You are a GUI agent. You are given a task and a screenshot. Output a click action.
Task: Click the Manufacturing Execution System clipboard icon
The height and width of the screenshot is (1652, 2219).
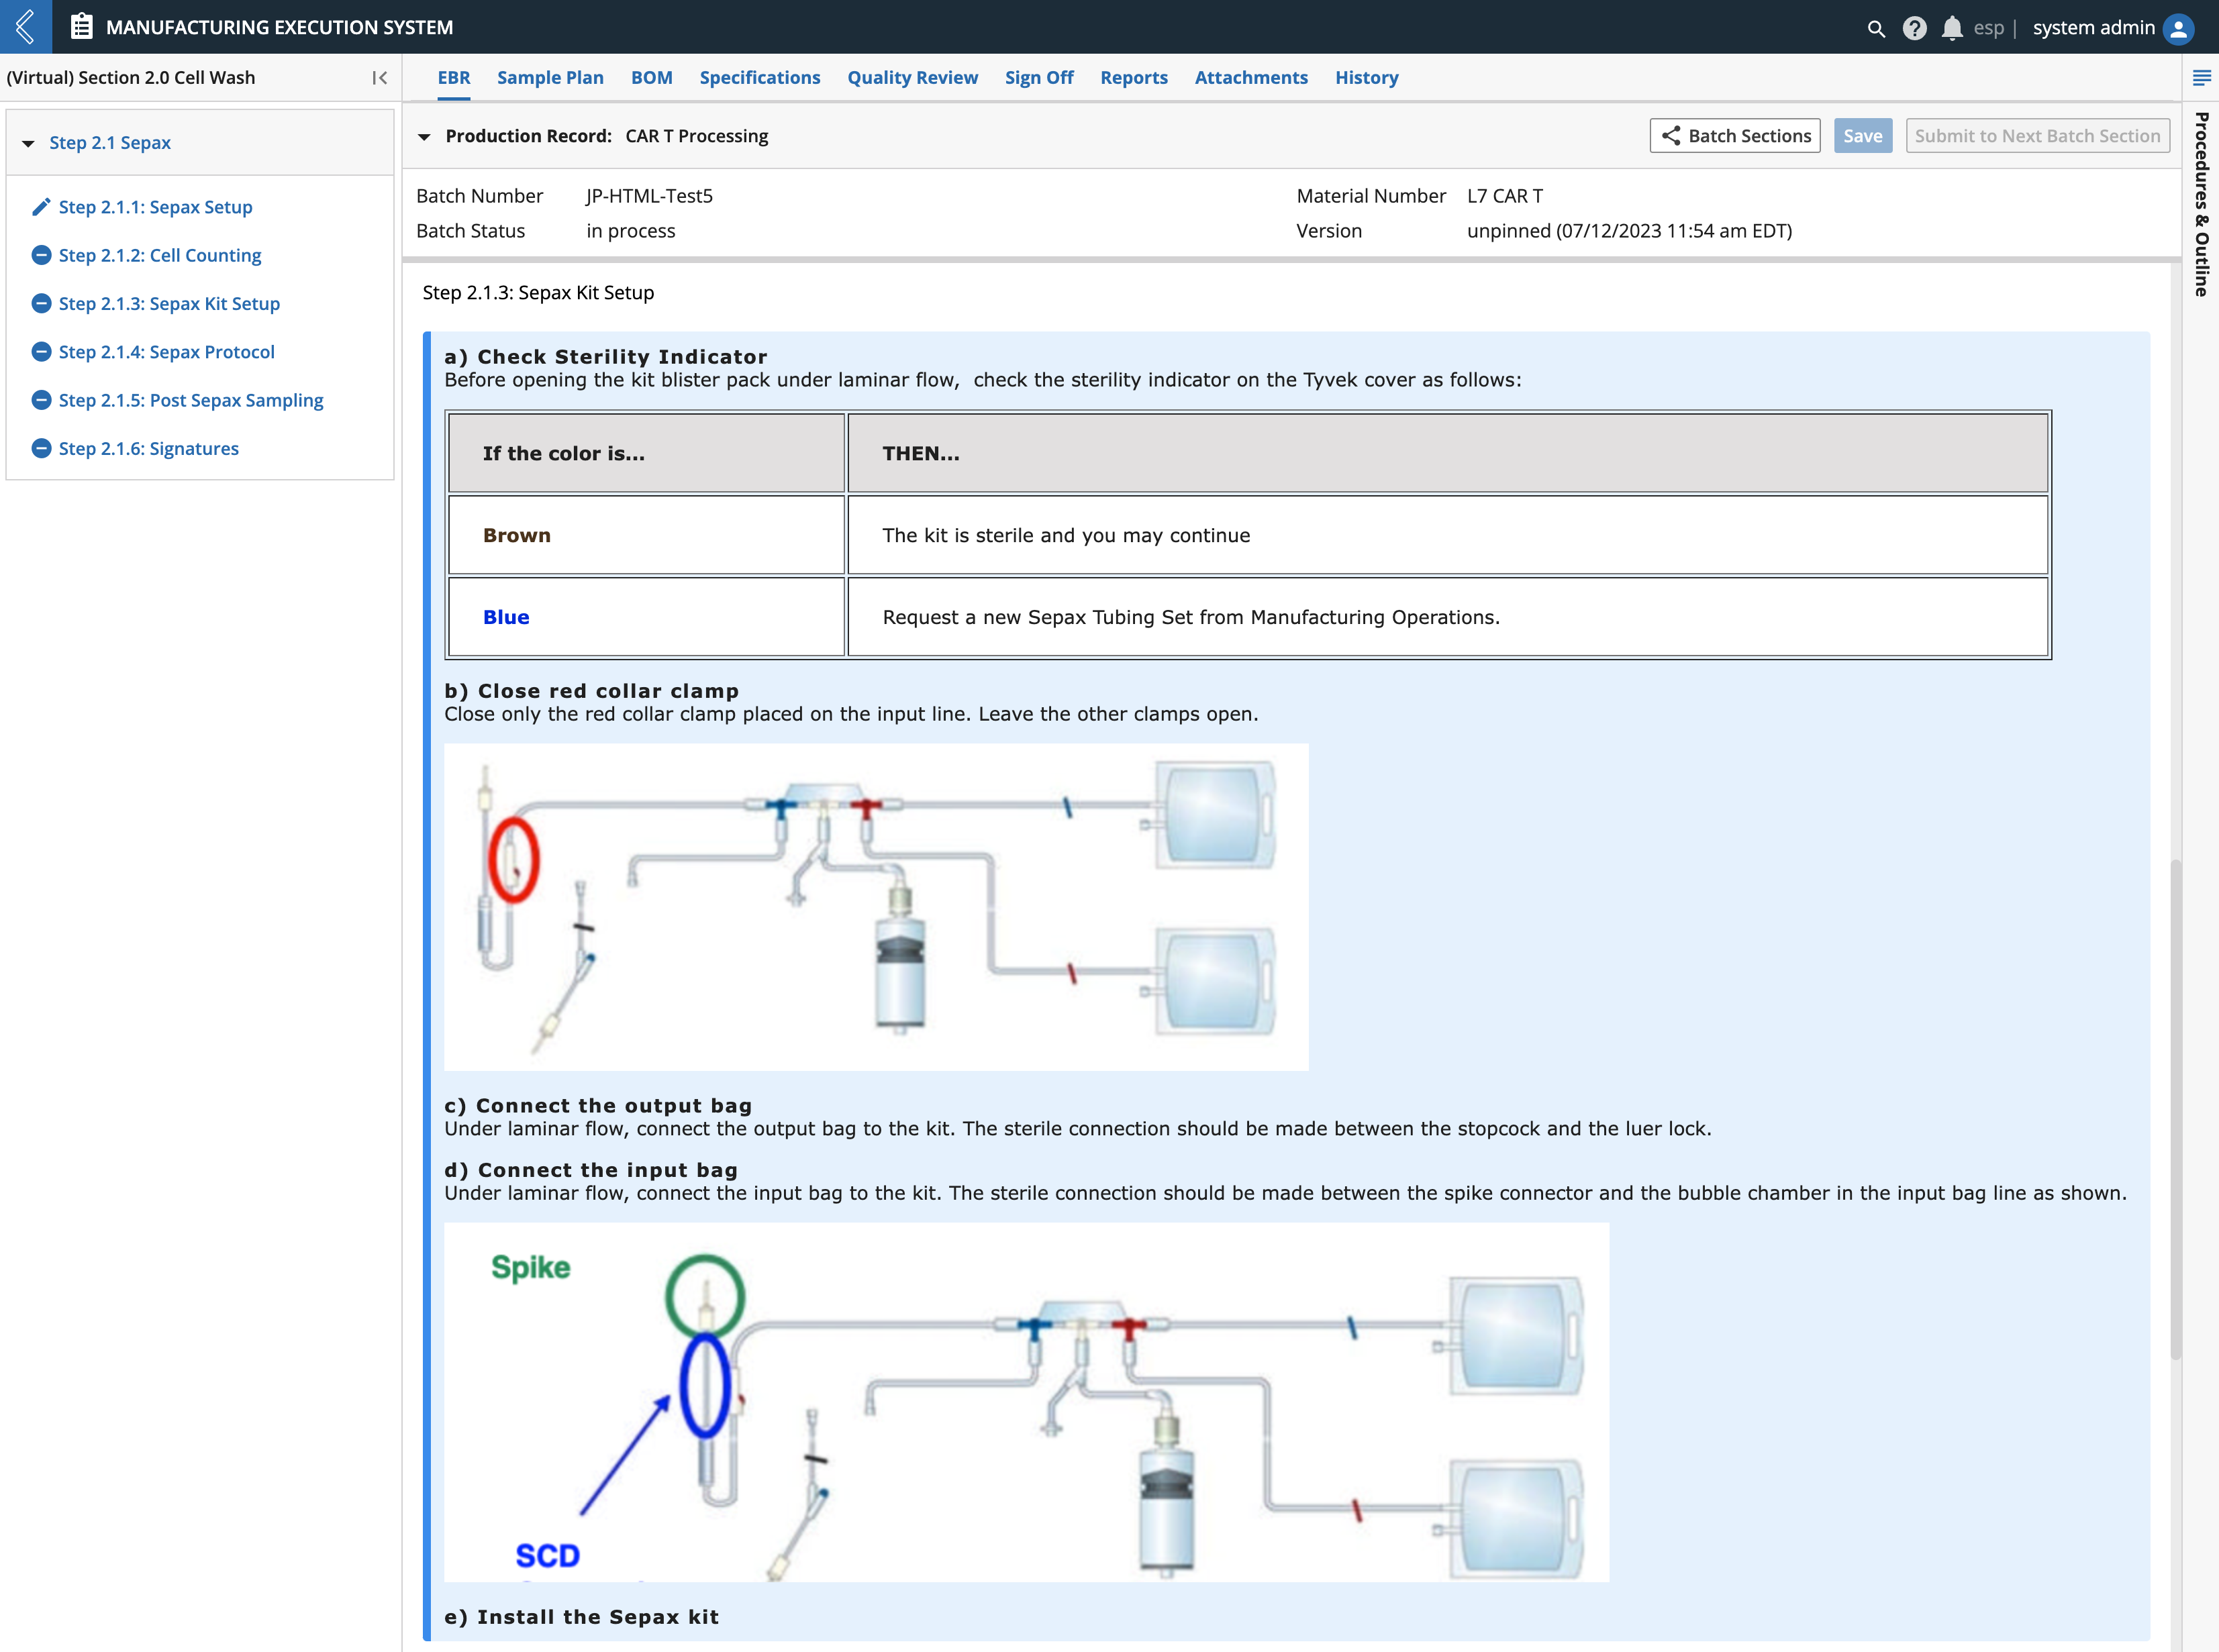[82, 27]
